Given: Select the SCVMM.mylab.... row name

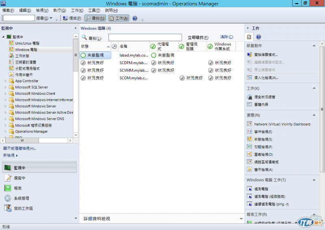Looking at the screenshot, I should point(134,70).
